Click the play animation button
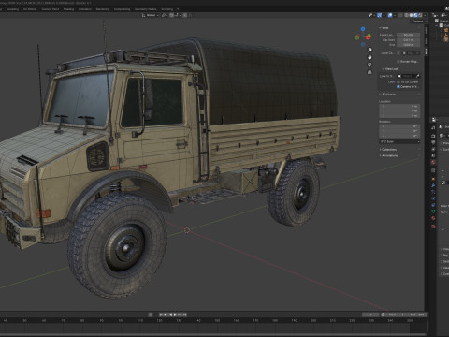This screenshot has height=337, width=449. point(175,315)
